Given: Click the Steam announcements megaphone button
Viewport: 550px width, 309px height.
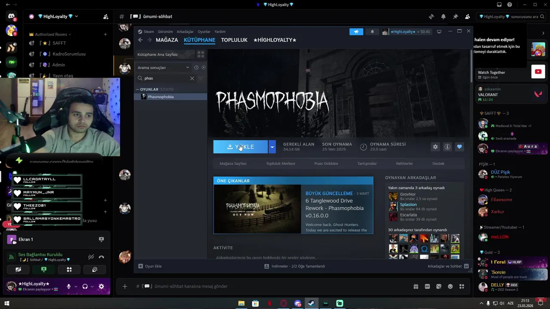Looking at the screenshot, I should (x=356, y=32).
